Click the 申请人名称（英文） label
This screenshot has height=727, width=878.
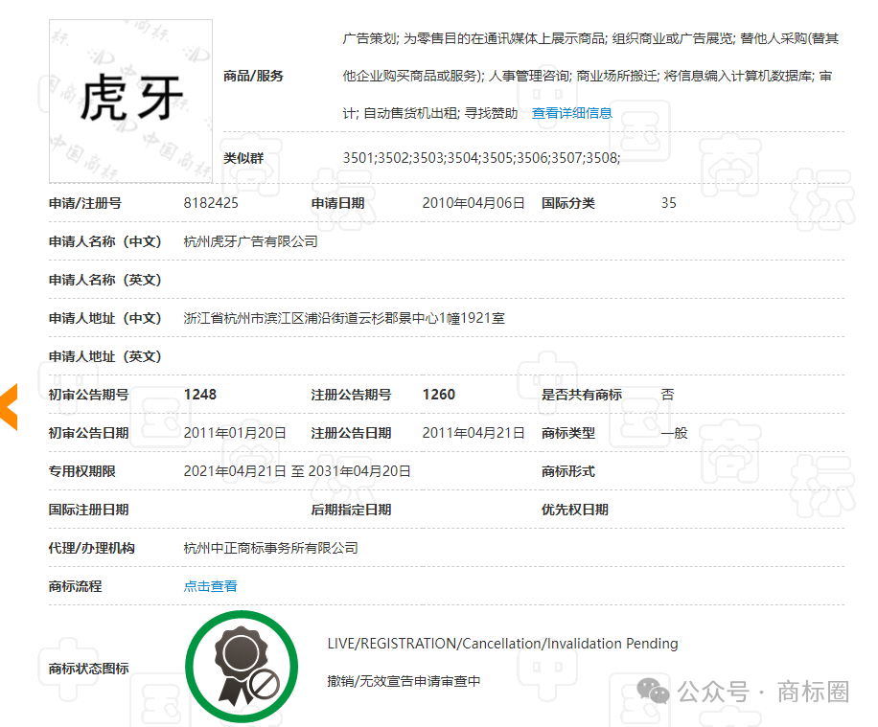[104, 280]
